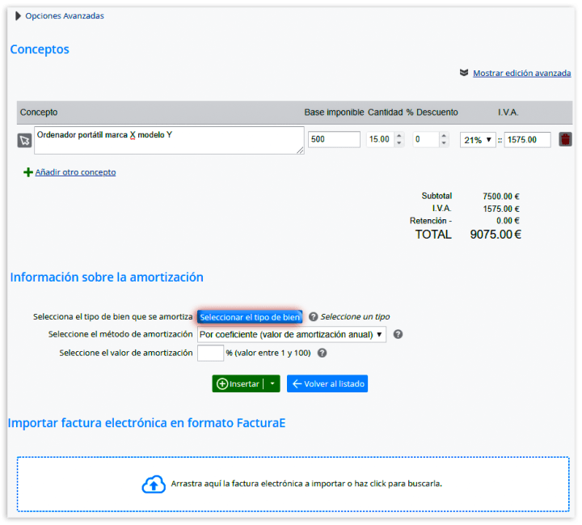Open the 21% I.V.A. dropdown
This screenshot has height=525, width=582.
point(478,140)
